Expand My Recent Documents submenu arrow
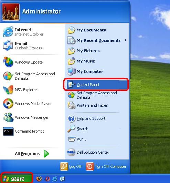Viewport: 170px width, 183px height. [125, 40]
